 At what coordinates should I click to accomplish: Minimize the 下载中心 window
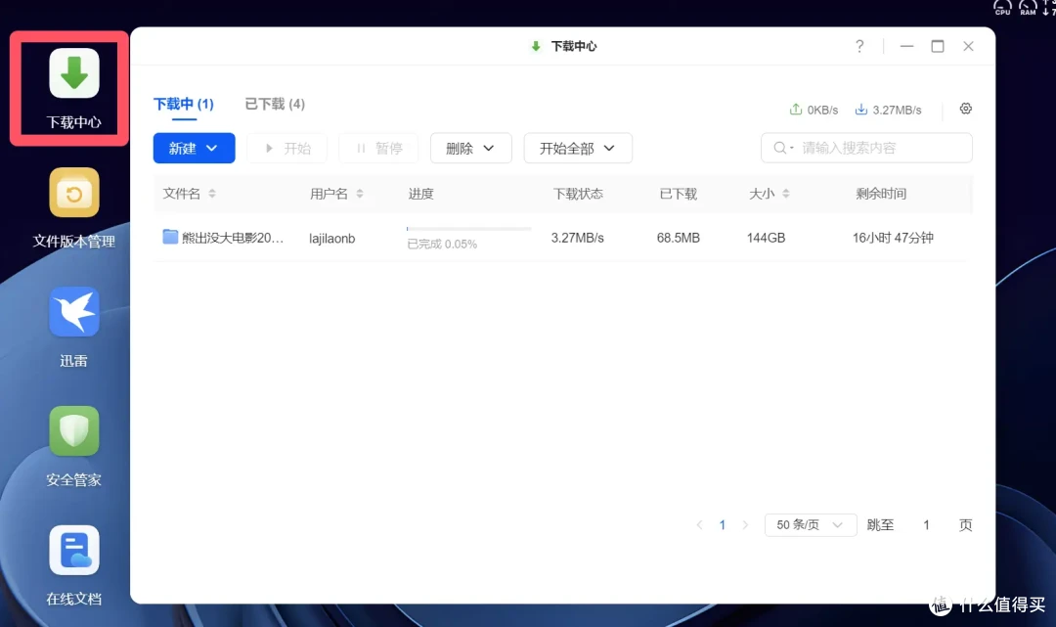click(x=906, y=46)
